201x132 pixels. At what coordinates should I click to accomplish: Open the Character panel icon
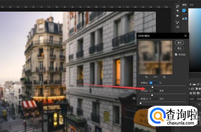[177, 27]
